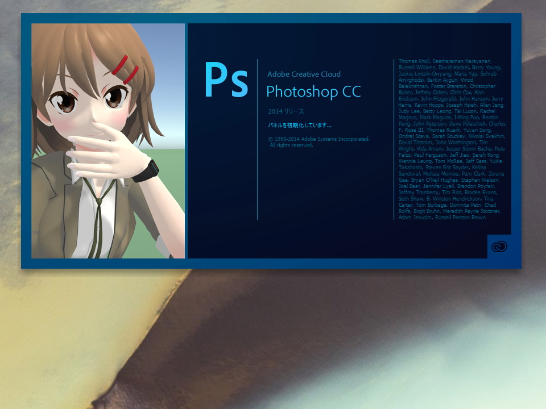
Task: Click the '2014 リリース' release text
Action: coord(286,111)
